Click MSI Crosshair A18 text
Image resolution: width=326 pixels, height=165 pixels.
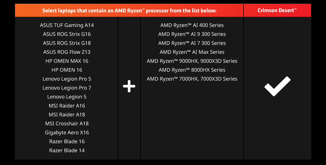point(67,124)
